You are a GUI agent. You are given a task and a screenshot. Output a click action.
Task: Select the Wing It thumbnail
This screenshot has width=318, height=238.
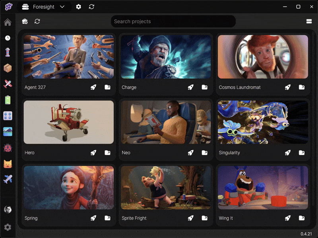pyautogui.click(x=263, y=188)
